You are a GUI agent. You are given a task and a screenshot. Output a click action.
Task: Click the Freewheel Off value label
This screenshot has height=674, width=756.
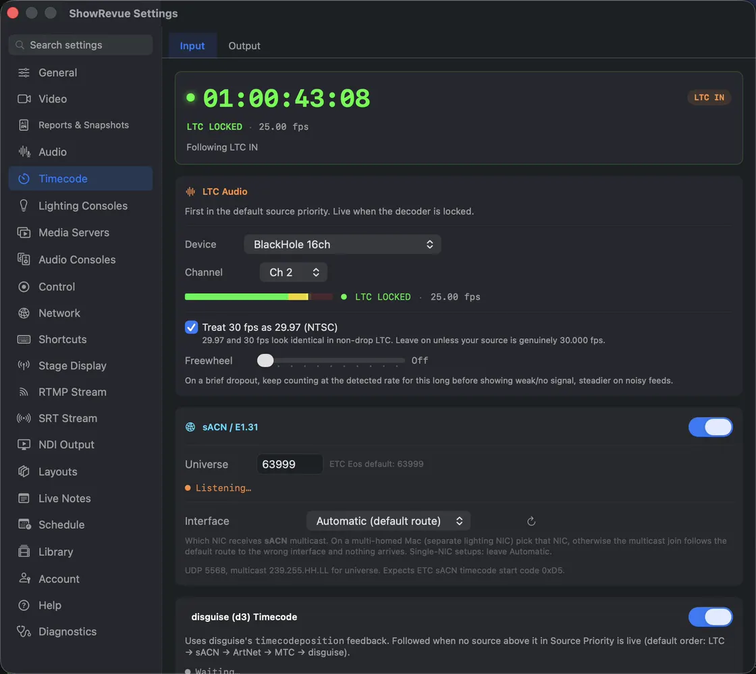click(419, 361)
